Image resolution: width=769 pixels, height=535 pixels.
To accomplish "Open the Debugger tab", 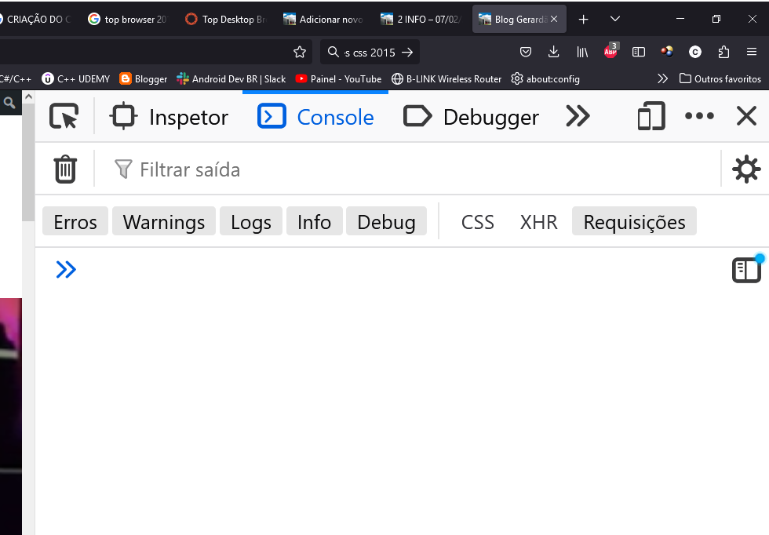I will 472,117.
